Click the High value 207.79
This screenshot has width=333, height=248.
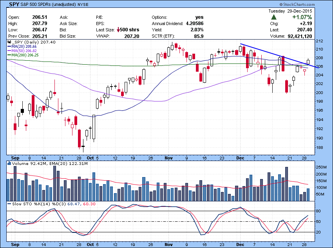40,24
